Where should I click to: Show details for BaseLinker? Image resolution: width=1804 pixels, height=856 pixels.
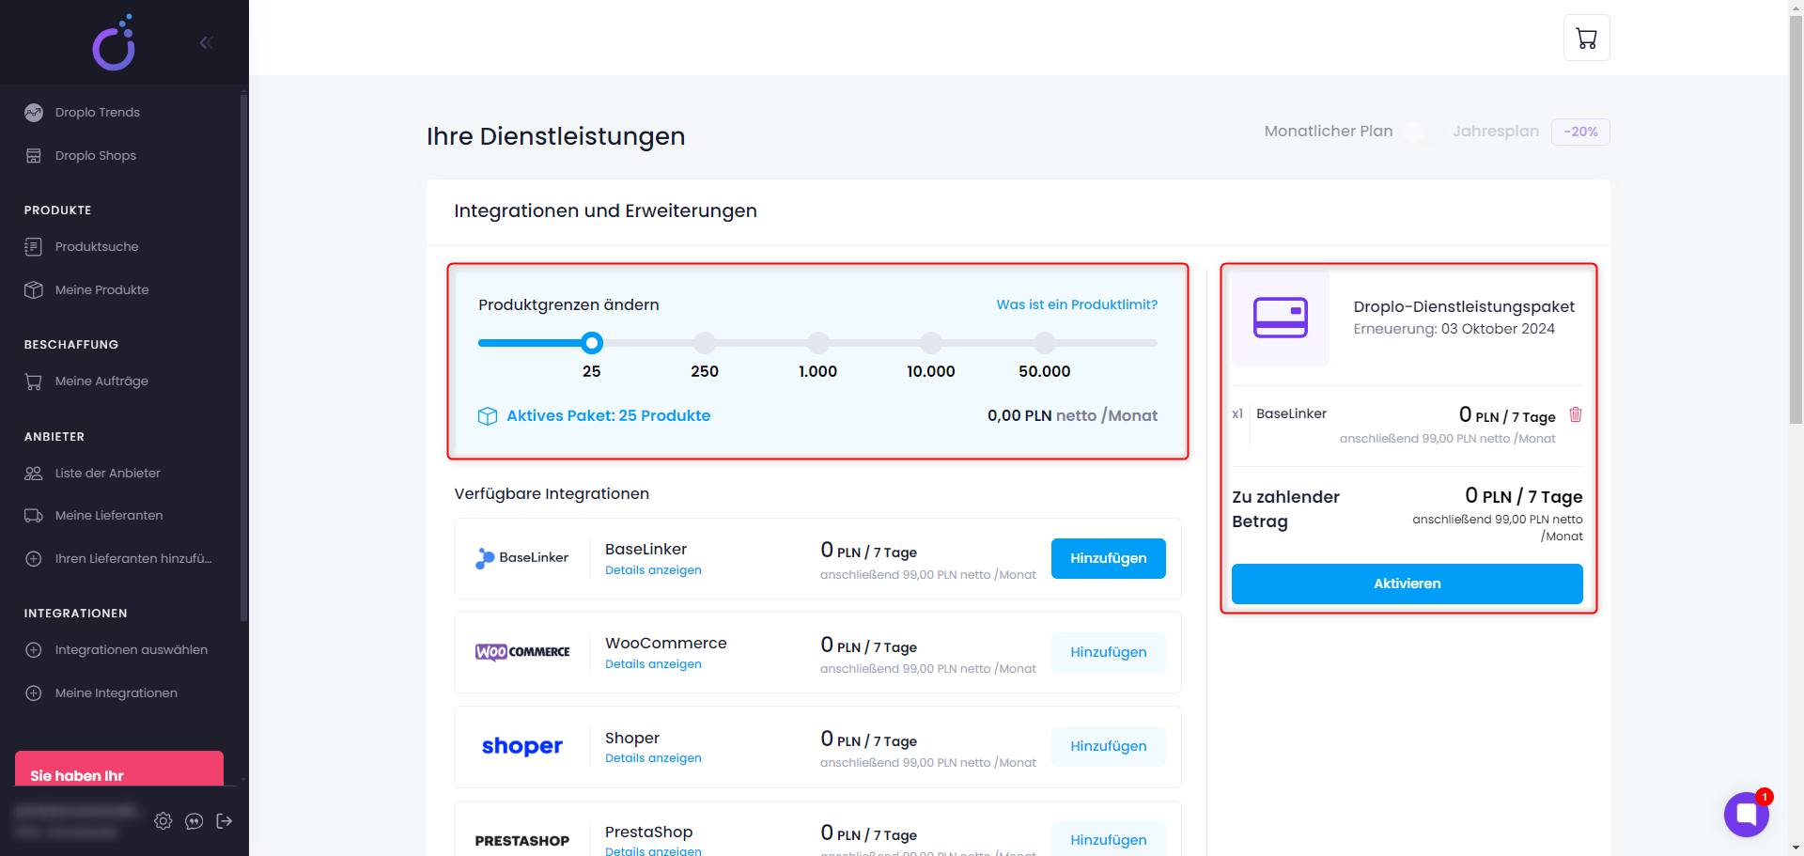[653, 570]
